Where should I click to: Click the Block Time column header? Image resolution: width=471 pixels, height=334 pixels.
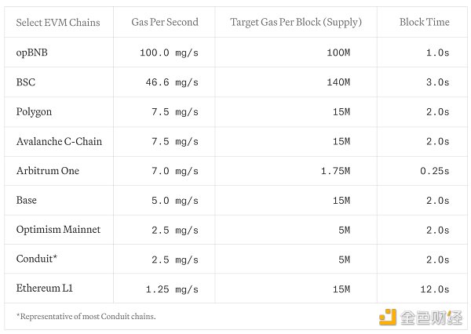425,22
